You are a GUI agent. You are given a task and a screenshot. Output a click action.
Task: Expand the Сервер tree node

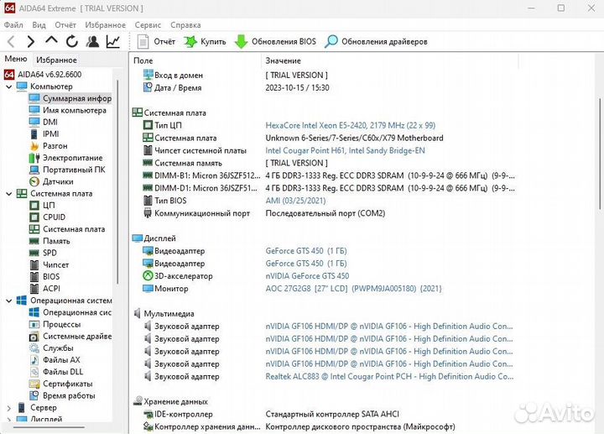(9, 407)
